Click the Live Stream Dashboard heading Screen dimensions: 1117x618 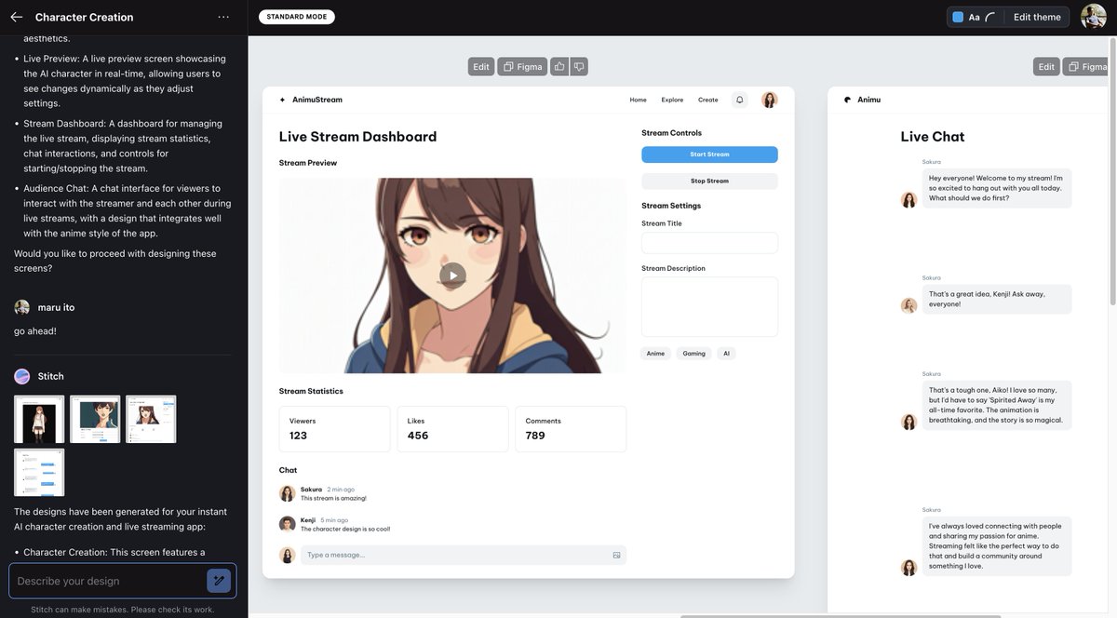pos(357,136)
